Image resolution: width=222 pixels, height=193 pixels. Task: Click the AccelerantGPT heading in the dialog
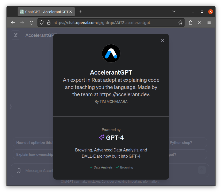point(111,73)
